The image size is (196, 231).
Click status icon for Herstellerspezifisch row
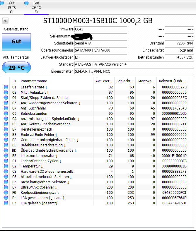tap(6, 129)
